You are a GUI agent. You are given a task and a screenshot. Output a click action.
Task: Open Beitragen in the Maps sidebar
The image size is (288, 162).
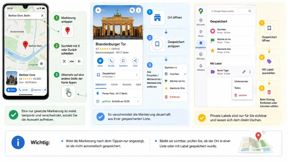(x=201, y=56)
